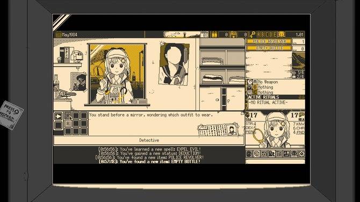360x202 pixels.
Task: Select the EMPTY BOTTLE inventory item
Action: (x=269, y=48)
